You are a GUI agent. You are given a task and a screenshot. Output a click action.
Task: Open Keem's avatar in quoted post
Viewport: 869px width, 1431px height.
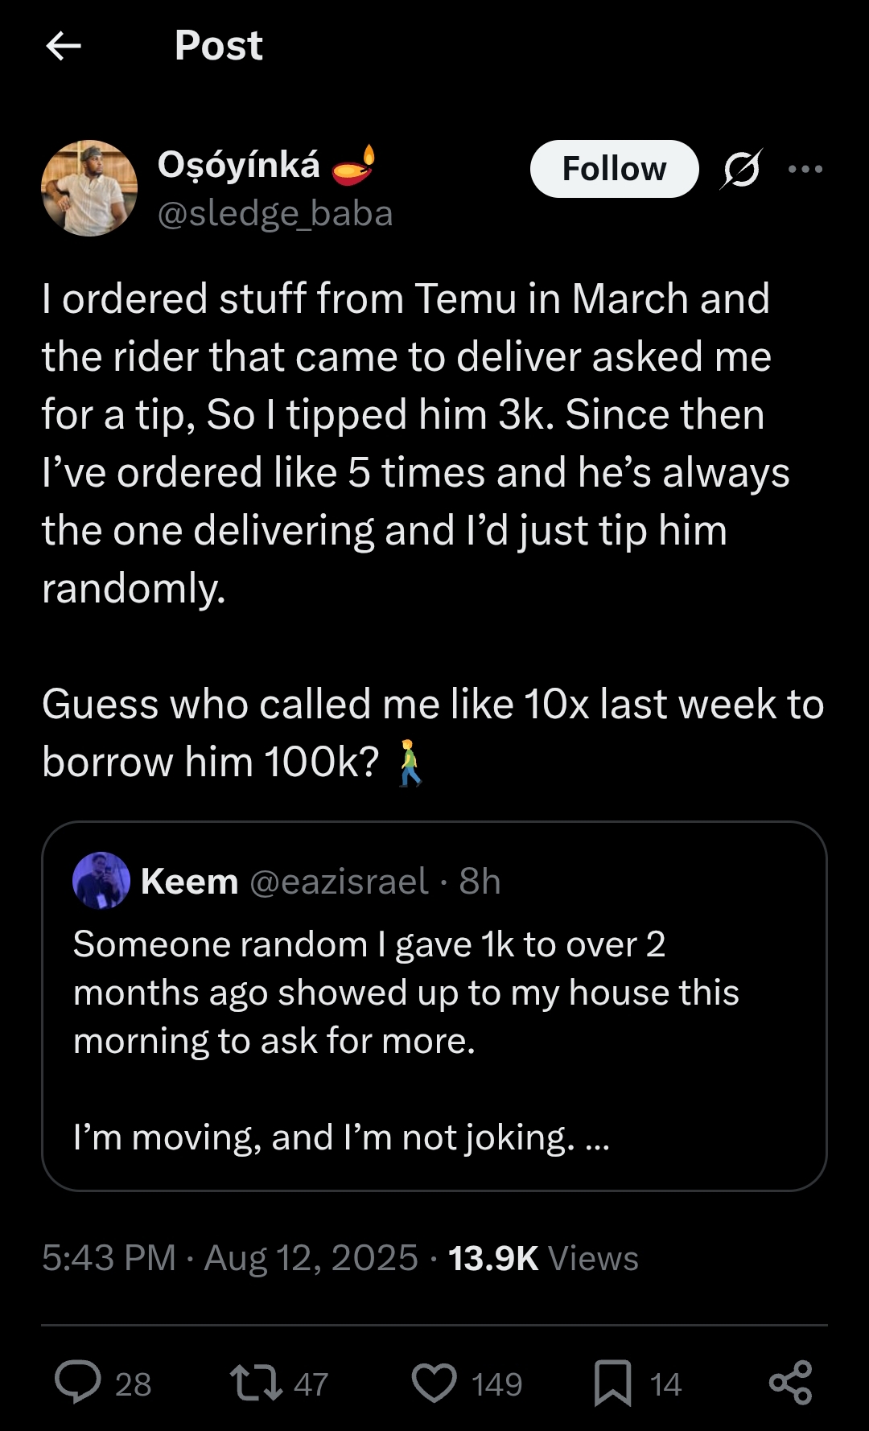pos(101,881)
